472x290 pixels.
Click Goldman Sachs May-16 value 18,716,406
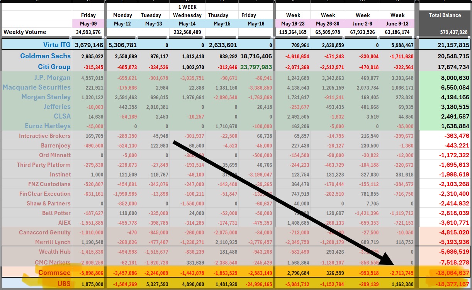[256, 56]
